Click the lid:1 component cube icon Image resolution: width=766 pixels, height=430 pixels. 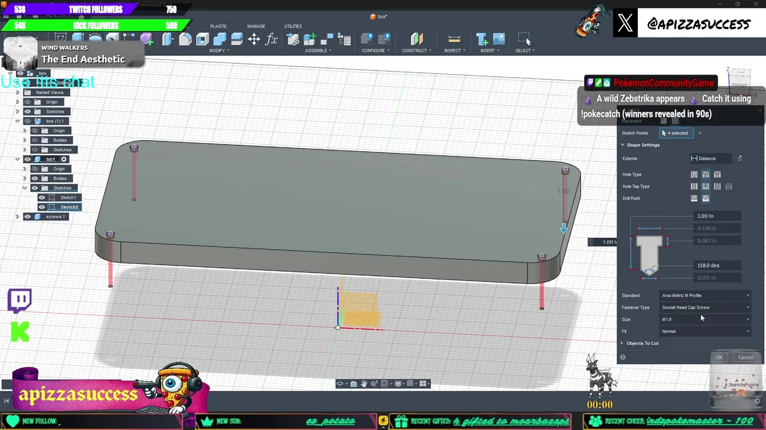coord(38,159)
